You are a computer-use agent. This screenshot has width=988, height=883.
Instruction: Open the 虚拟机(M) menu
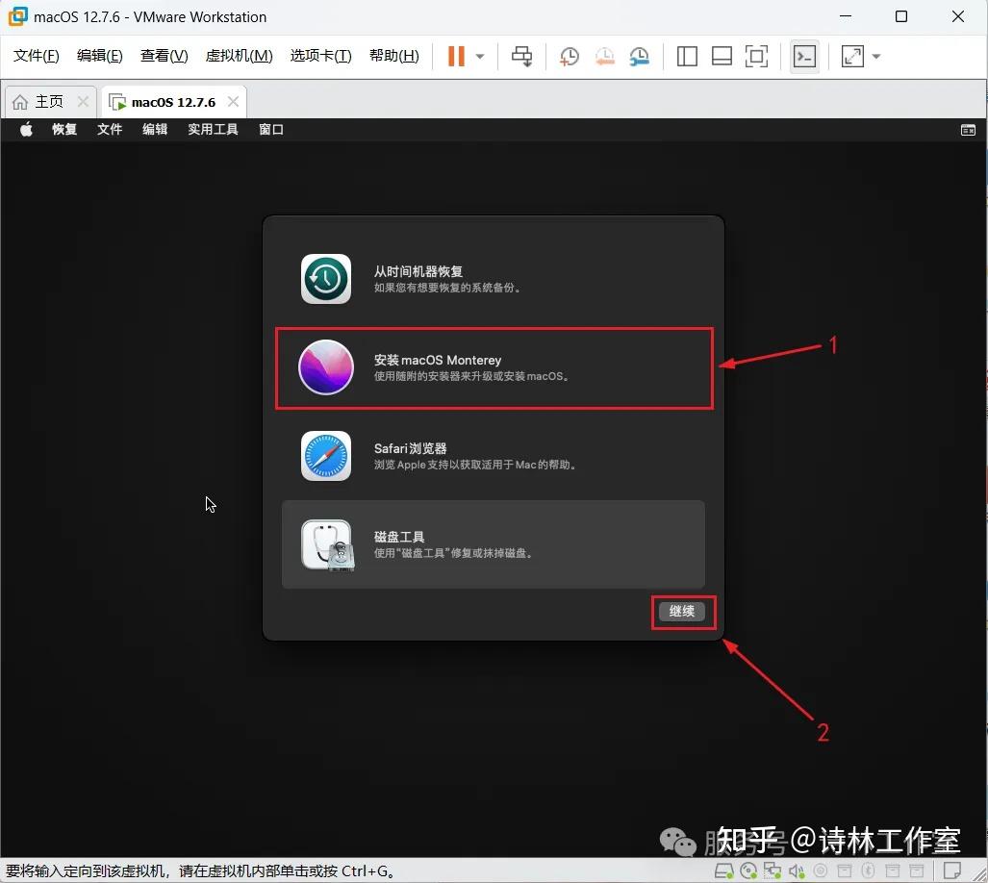[239, 56]
